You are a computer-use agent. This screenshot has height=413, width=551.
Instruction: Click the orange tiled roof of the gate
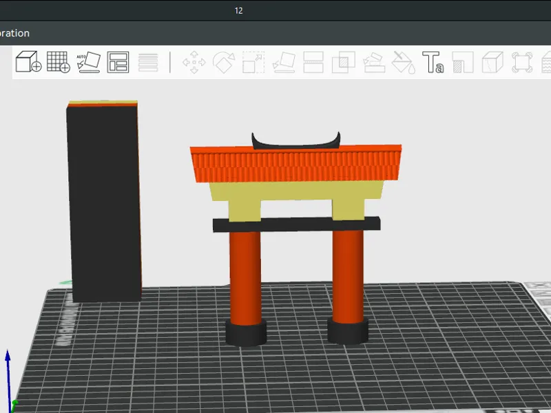(x=296, y=164)
